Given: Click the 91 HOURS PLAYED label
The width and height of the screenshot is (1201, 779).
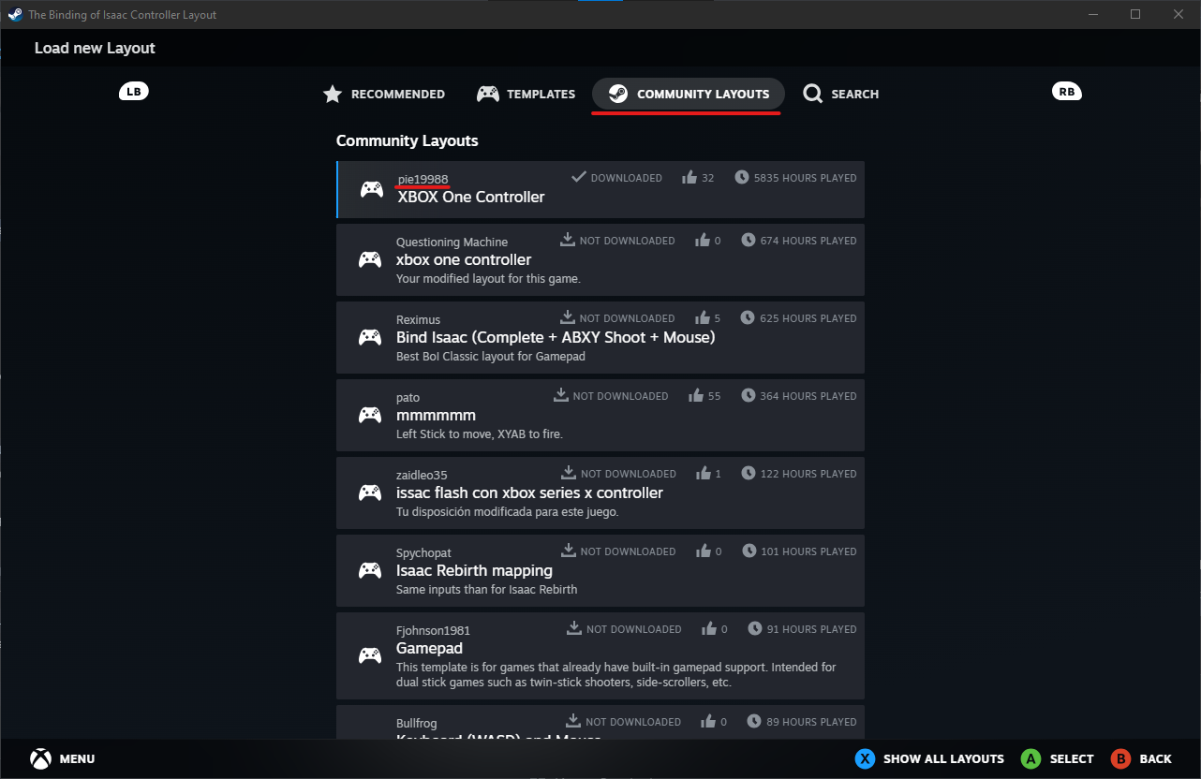Looking at the screenshot, I should (x=812, y=629).
